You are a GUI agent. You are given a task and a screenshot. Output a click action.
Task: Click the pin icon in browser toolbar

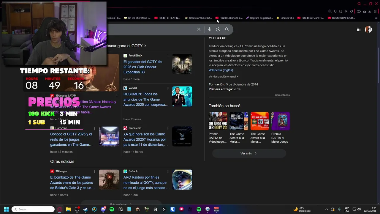pyautogui.click(x=335, y=11)
